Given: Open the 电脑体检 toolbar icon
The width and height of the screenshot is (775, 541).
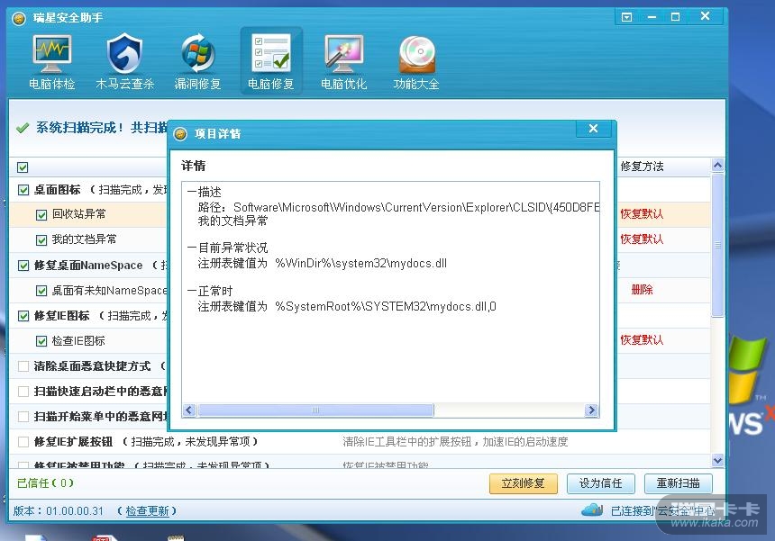Looking at the screenshot, I should tap(52, 62).
